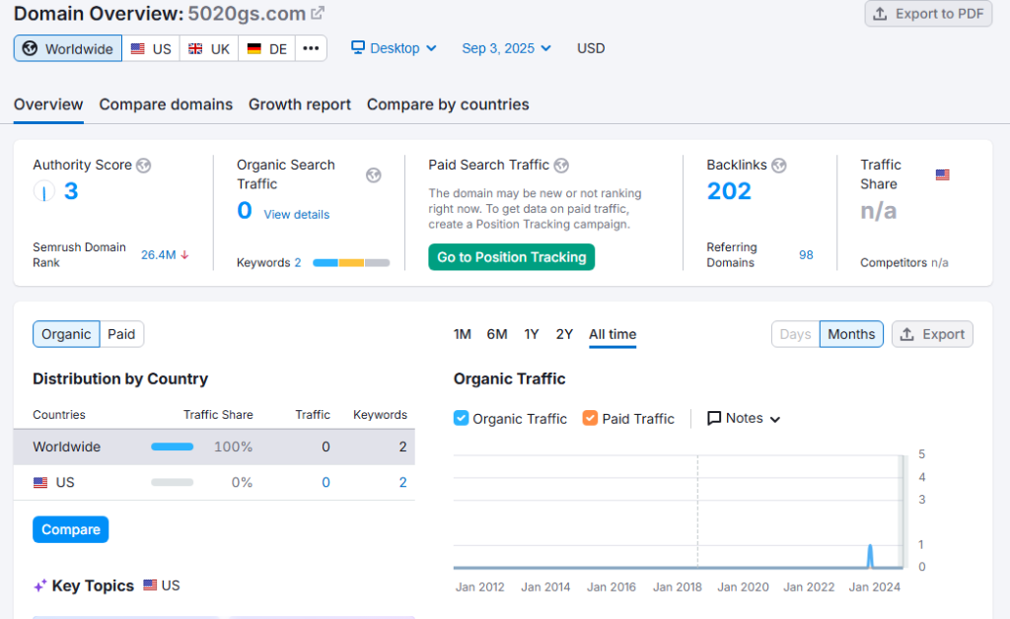Open the Growth report tab
The height and width of the screenshot is (619, 1010).
[300, 104]
